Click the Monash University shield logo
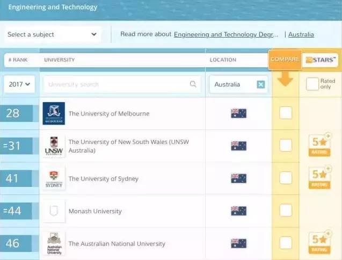Screen dimensions: 342x260 (x=54, y=211)
